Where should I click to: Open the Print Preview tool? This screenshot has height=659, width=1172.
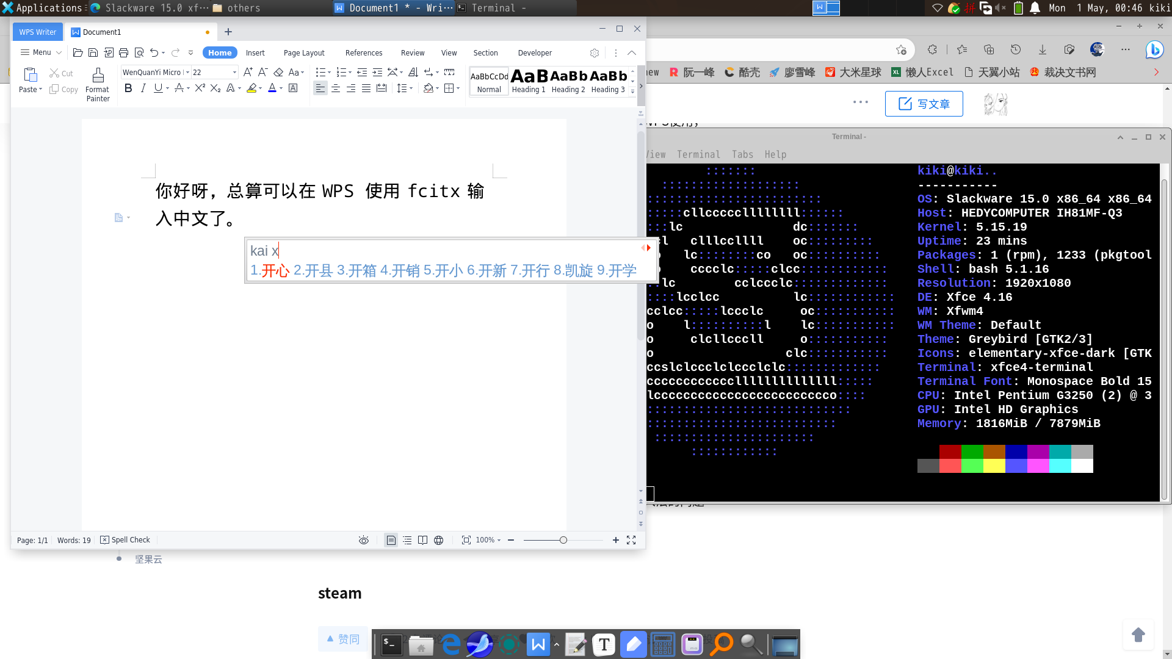tap(139, 52)
